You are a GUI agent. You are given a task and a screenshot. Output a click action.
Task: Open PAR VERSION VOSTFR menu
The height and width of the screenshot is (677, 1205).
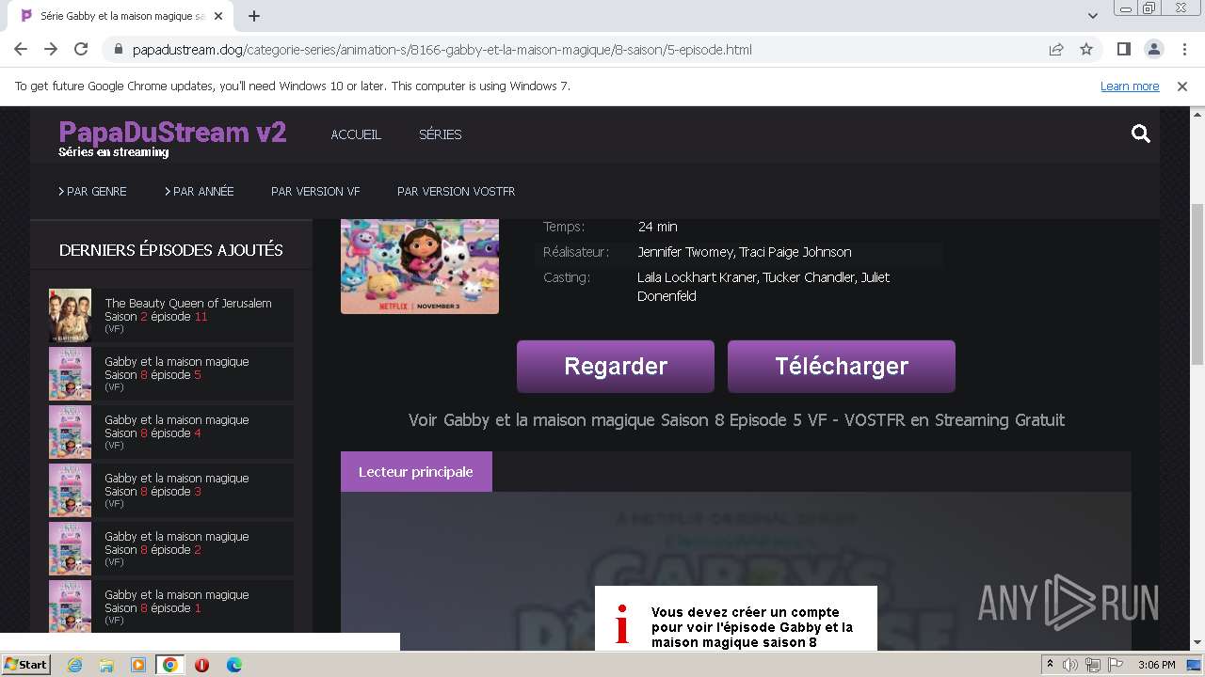pos(456,191)
